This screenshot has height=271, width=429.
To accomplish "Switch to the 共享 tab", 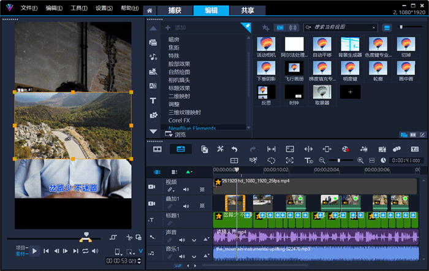I will tap(248, 10).
